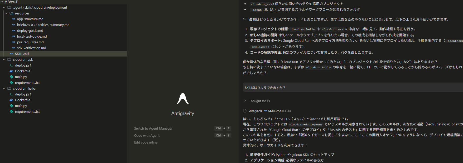
Task: Open the SKILL.md#L1-34 file reference link
Action: (279, 111)
